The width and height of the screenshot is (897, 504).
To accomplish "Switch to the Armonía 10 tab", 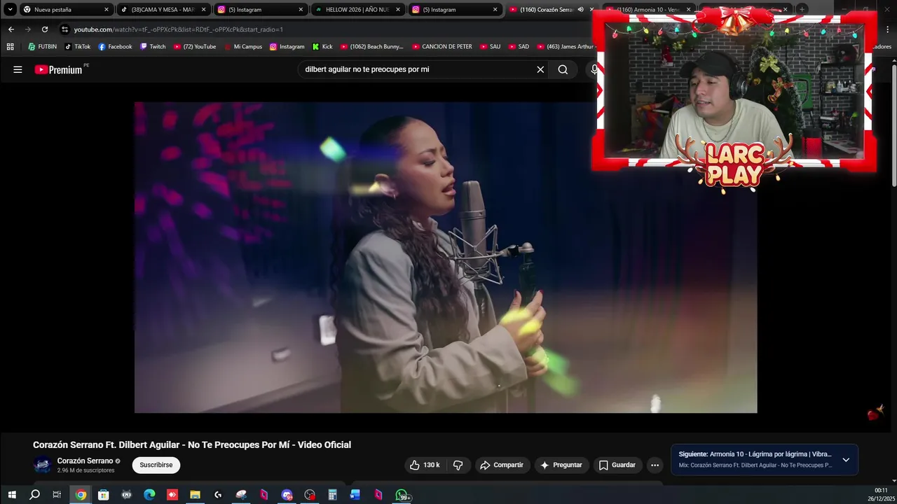I will pos(648,10).
